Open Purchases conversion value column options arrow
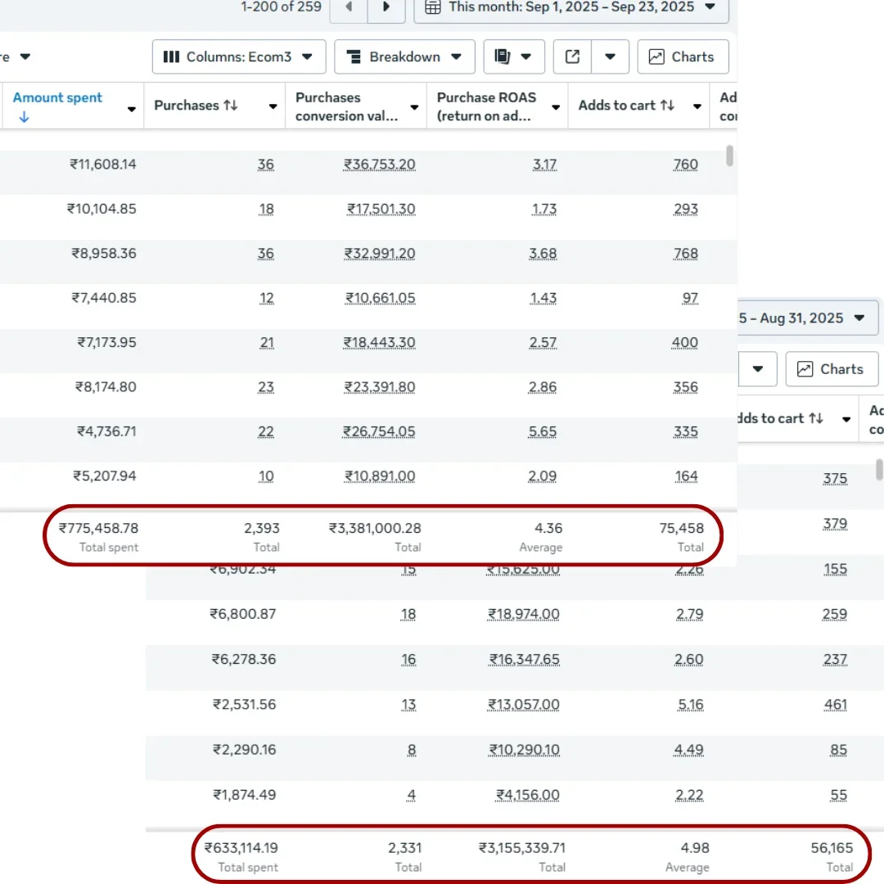Screen dimensions: 884x884 (415, 107)
